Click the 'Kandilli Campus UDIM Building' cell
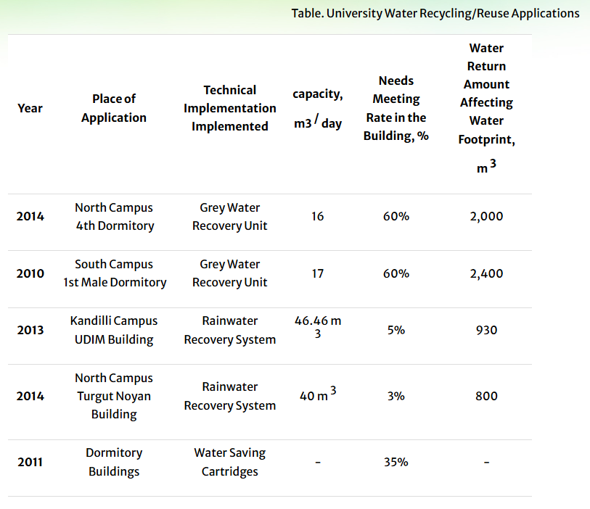 tap(114, 330)
